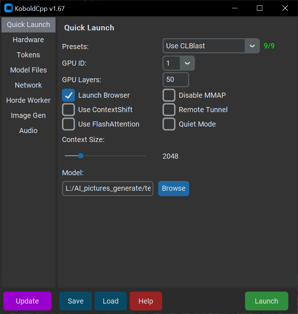This screenshot has width=298, height=314.
Task: Go to the Network tab
Action: [28, 85]
